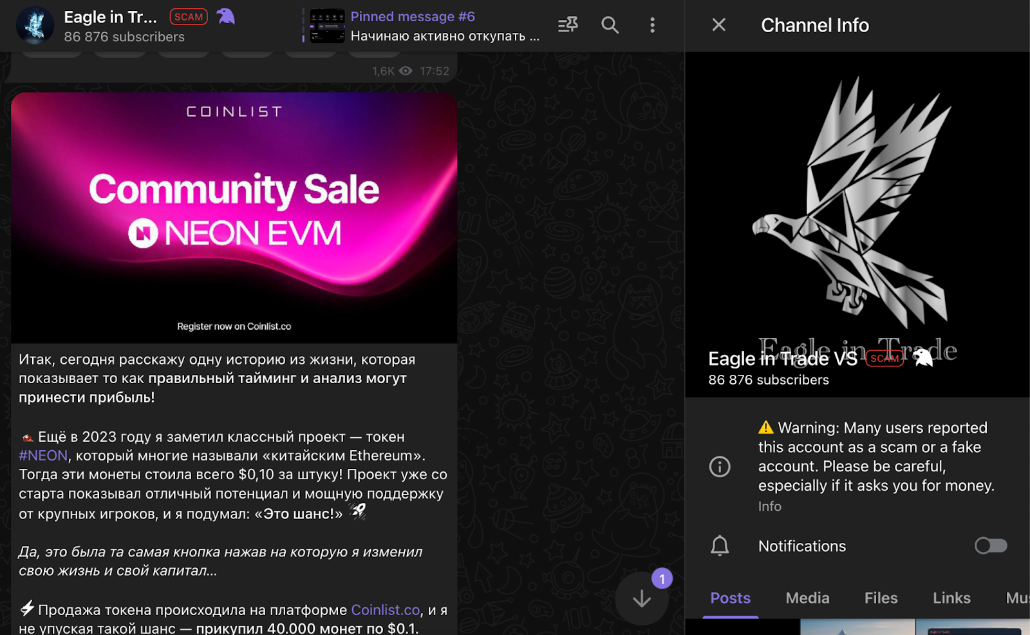Switch to the Posts tab
Screen dimensions: 1030x635
[x=730, y=598]
